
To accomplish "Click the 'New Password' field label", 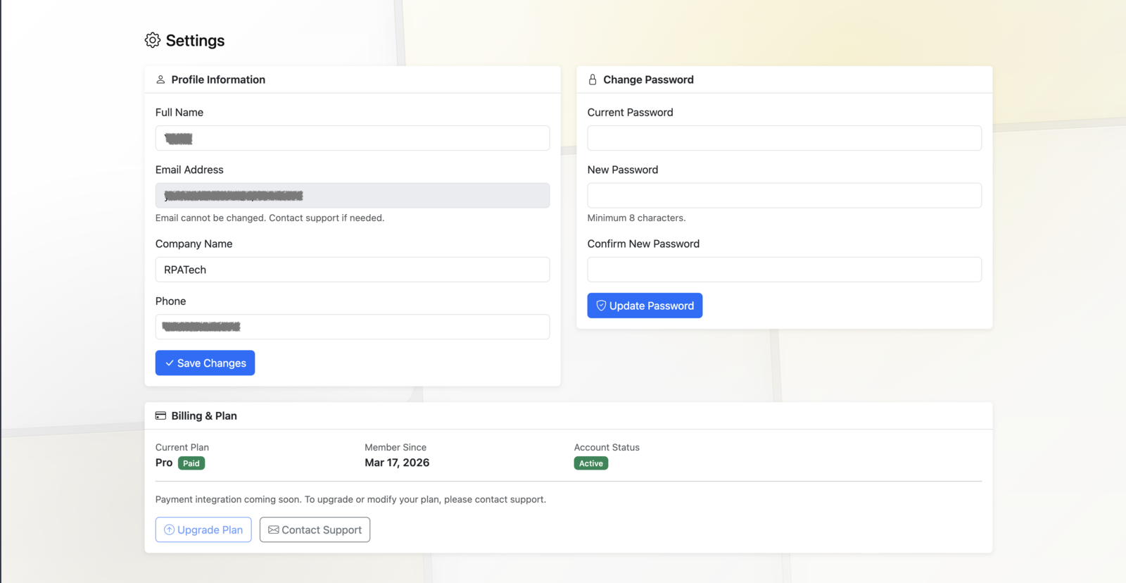I will [623, 170].
